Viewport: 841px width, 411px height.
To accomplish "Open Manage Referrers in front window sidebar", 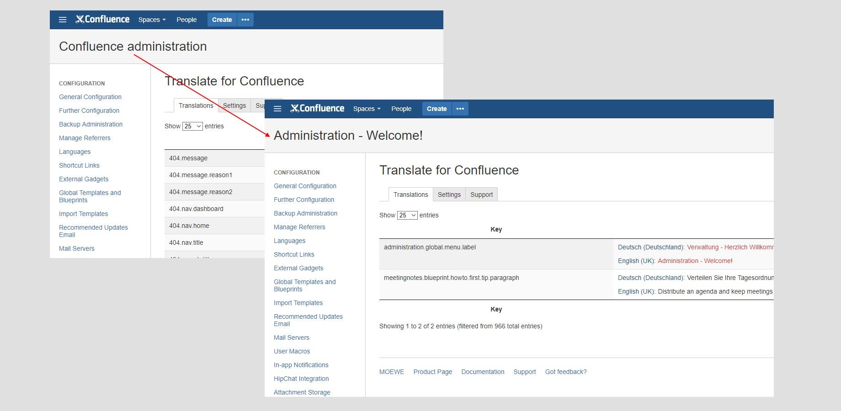I will 299,227.
